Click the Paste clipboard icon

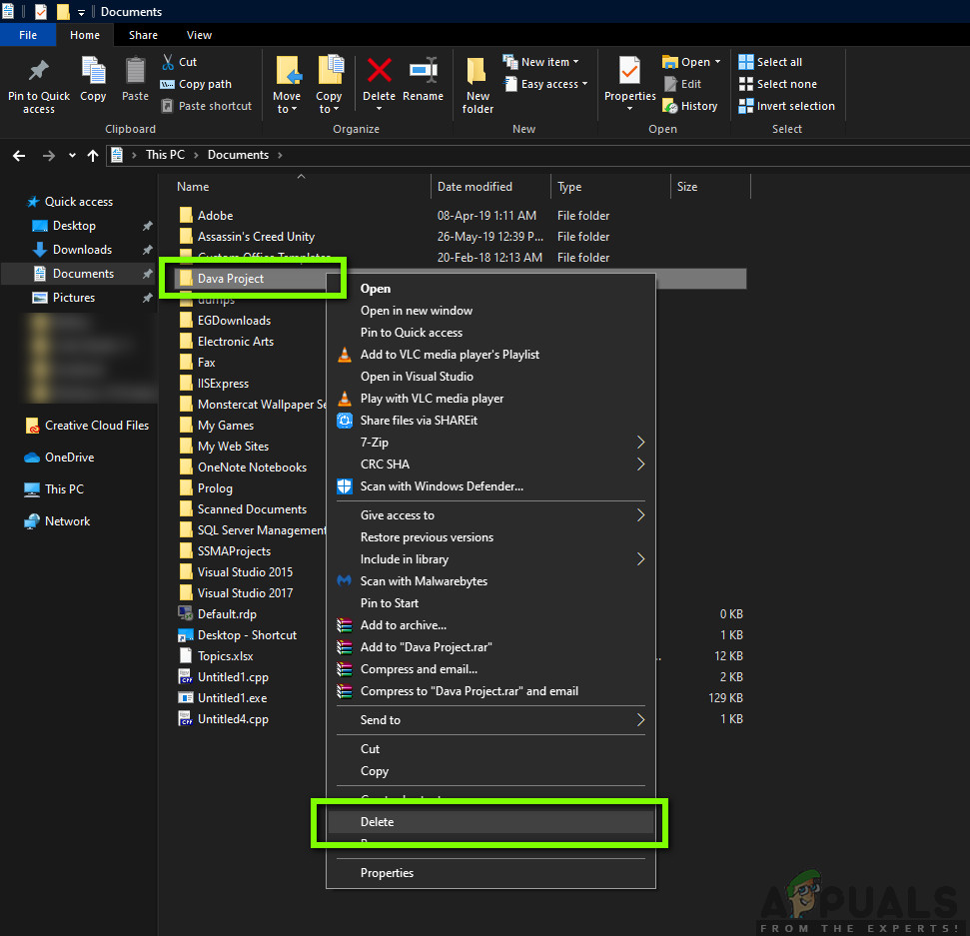tap(135, 71)
